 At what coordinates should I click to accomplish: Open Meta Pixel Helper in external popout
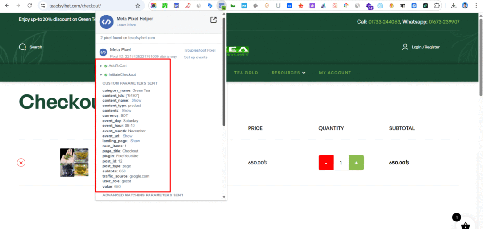(214, 20)
